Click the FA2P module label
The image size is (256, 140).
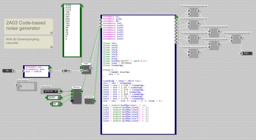(x=86, y=64)
